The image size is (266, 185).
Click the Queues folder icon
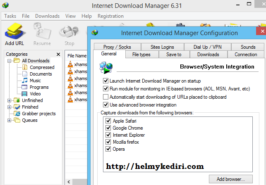(x=17, y=120)
